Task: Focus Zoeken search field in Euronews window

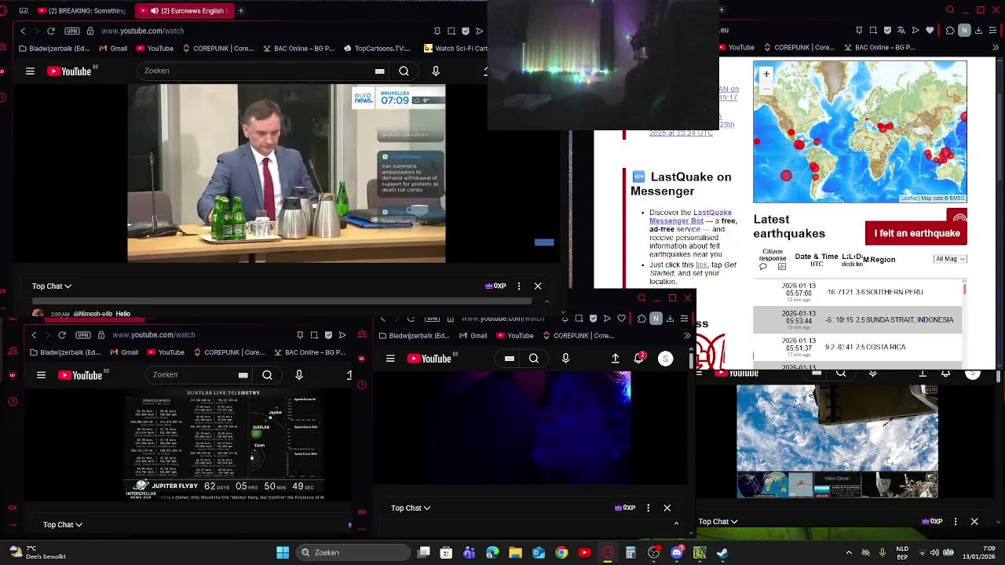Action: 255,71
